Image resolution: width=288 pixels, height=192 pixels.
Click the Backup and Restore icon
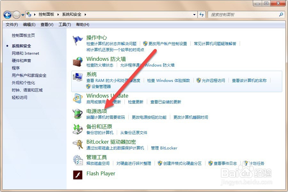click(x=78, y=129)
